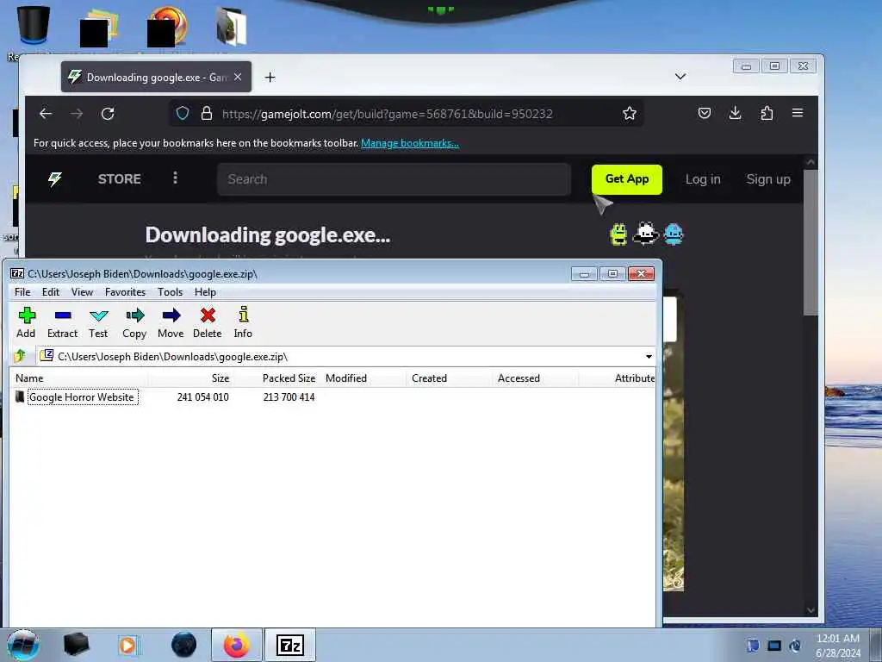This screenshot has width=882, height=662.
Task: Open Firefox extensions icon
Action: coord(767,113)
